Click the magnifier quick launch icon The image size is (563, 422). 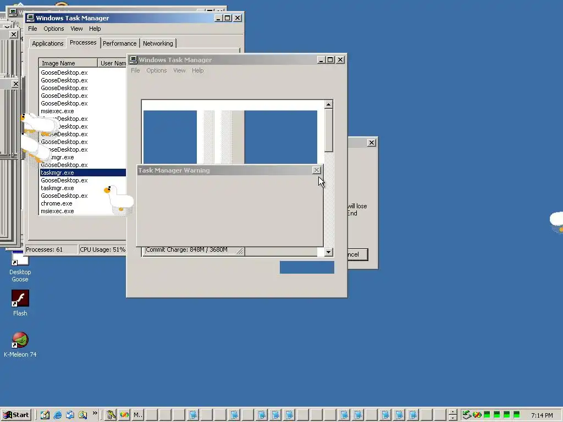(83, 415)
